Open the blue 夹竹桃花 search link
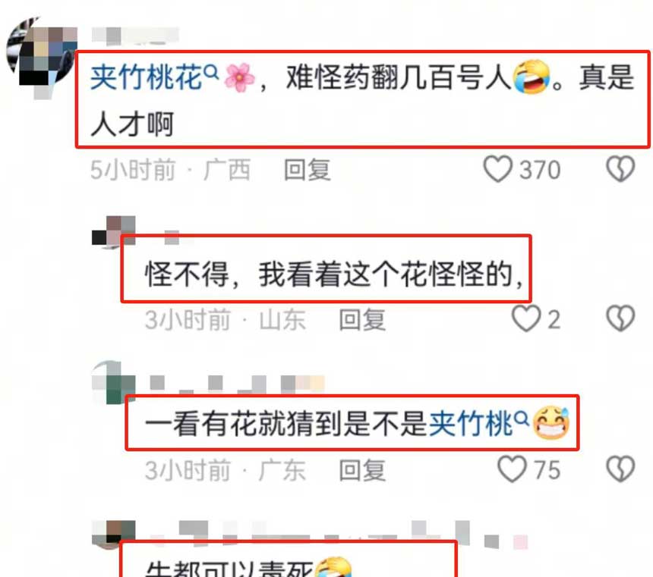Image resolution: width=653 pixels, height=577 pixels. click(x=147, y=77)
